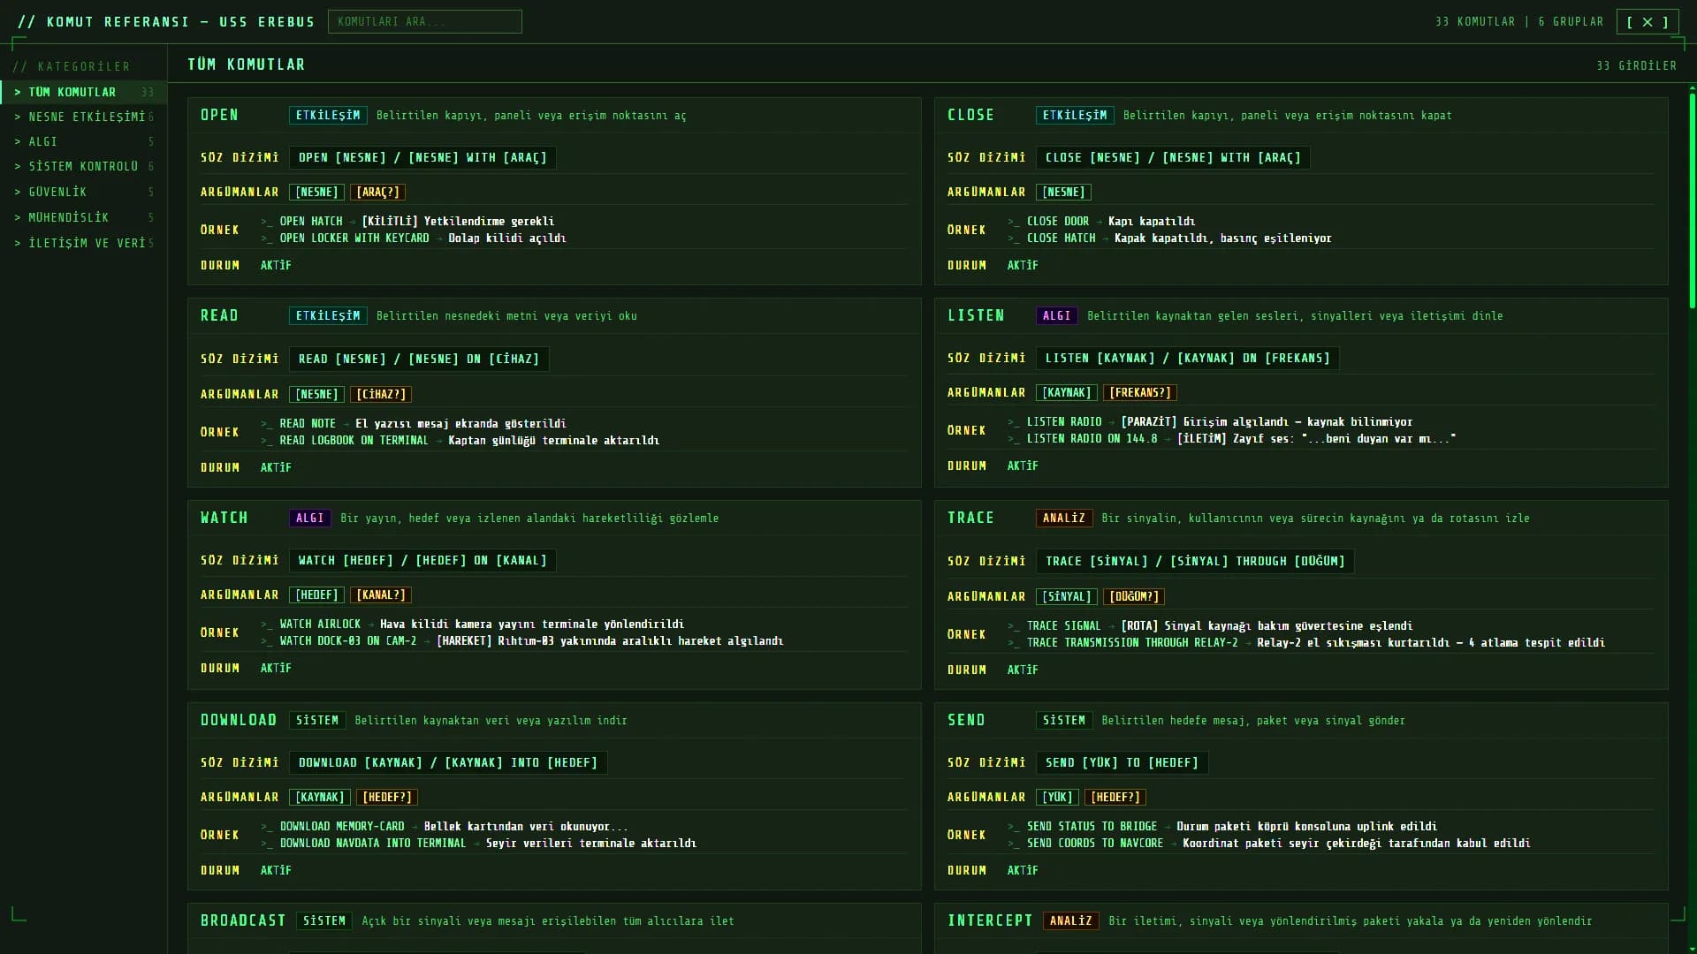Click example 'CLOSE HATCH'
Image resolution: width=1697 pixels, height=954 pixels.
pyautogui.click(x=1061, y=238)
